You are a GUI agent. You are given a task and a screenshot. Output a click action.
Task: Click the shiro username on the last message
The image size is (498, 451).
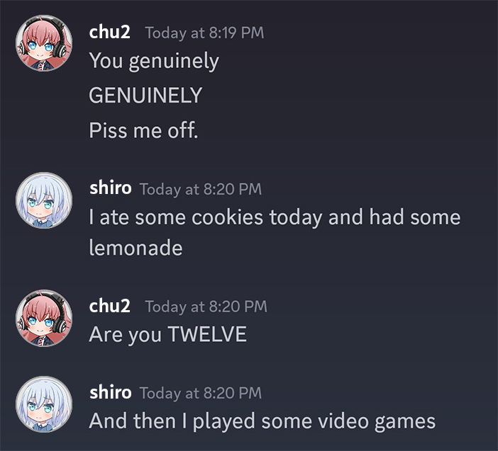pyautogui.click(x=110, y=392)
